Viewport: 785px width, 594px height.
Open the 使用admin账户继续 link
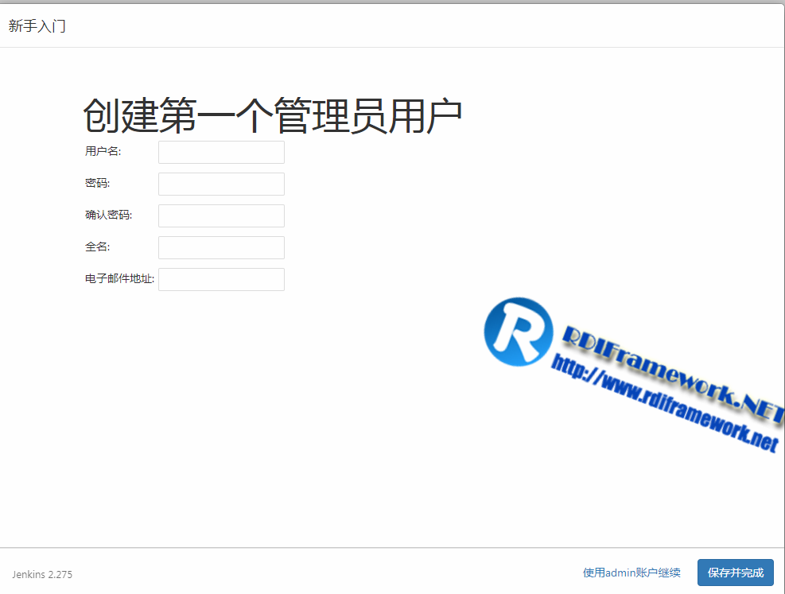coord(631,573)
